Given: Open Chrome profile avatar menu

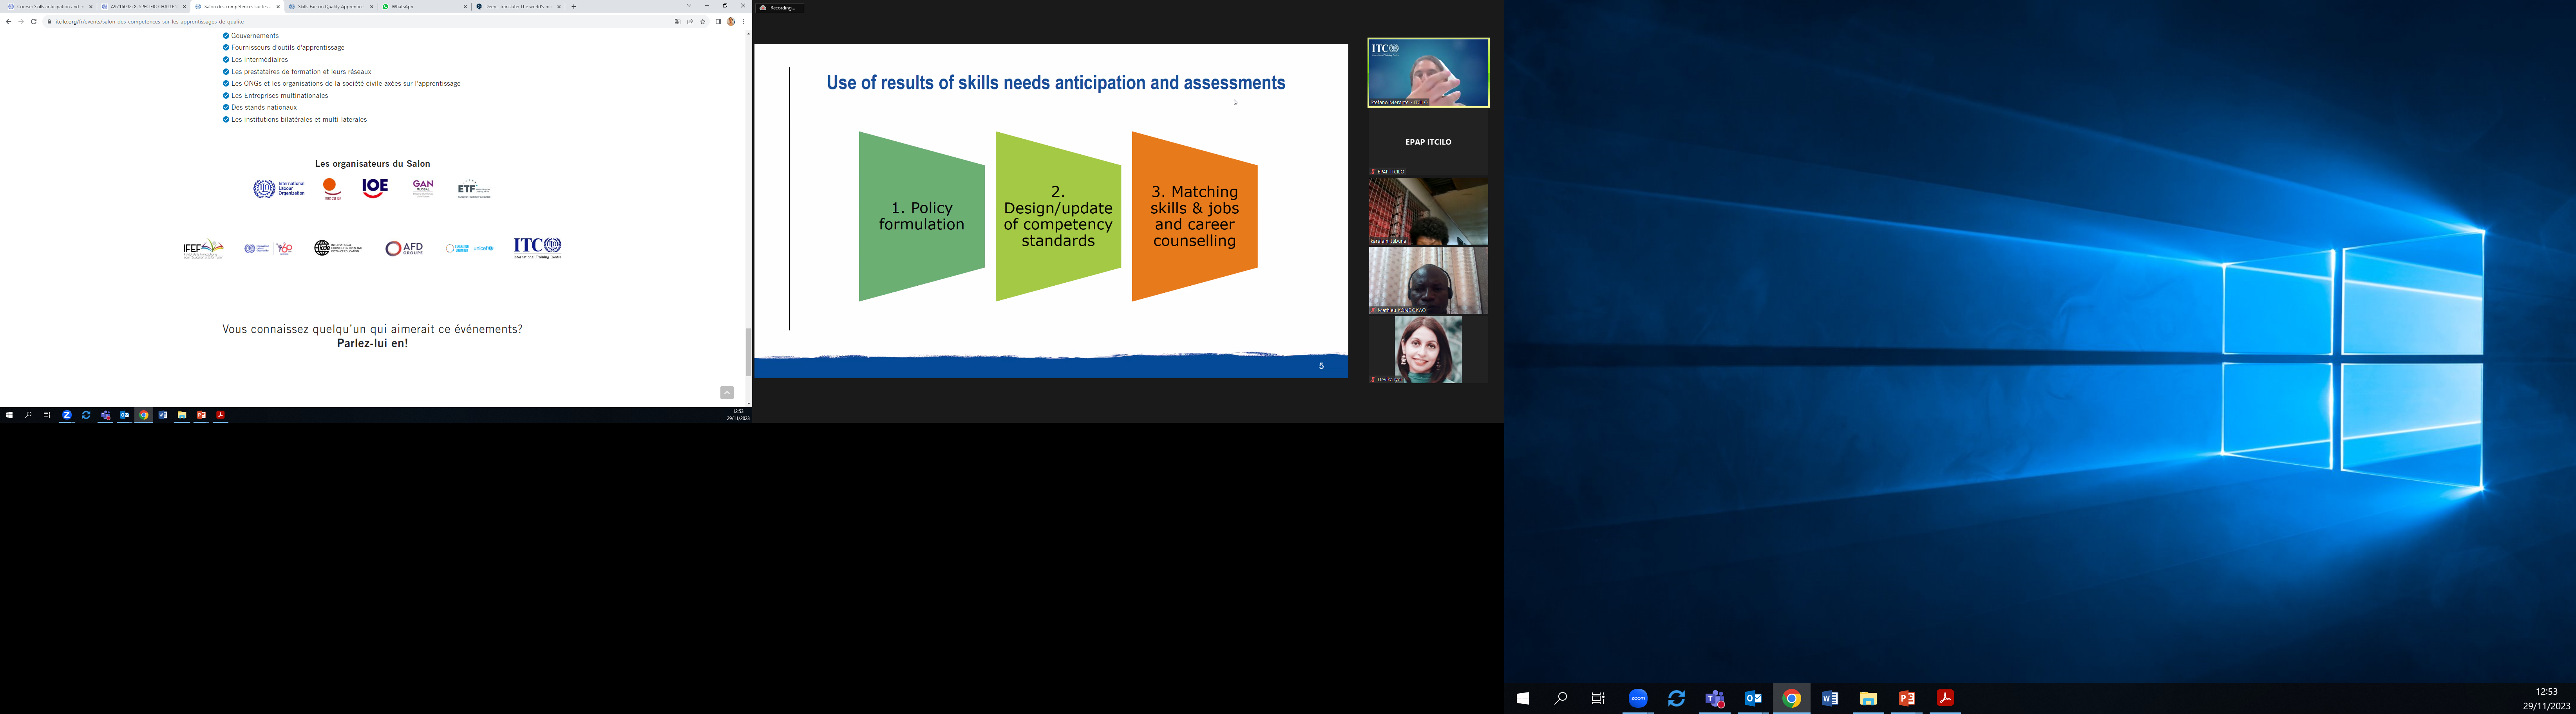Looking at the screenshot, I should [731, 21].
